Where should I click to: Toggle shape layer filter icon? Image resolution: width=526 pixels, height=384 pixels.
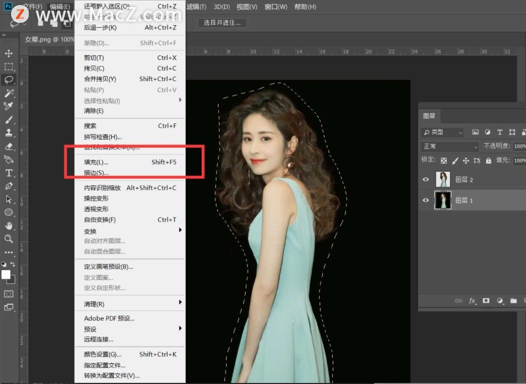click(x=512, y=132)
